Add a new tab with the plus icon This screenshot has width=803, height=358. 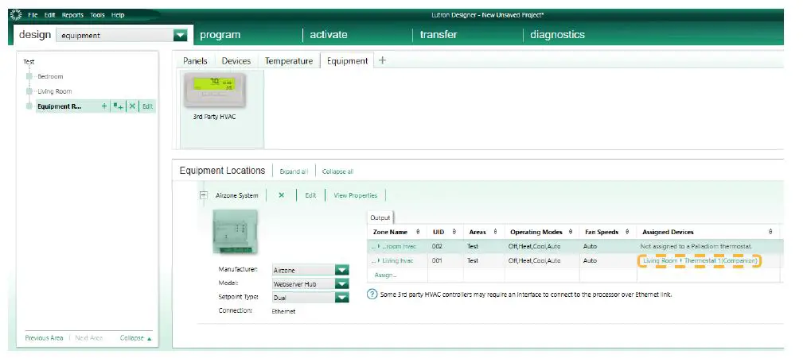(x=382, y=60)
